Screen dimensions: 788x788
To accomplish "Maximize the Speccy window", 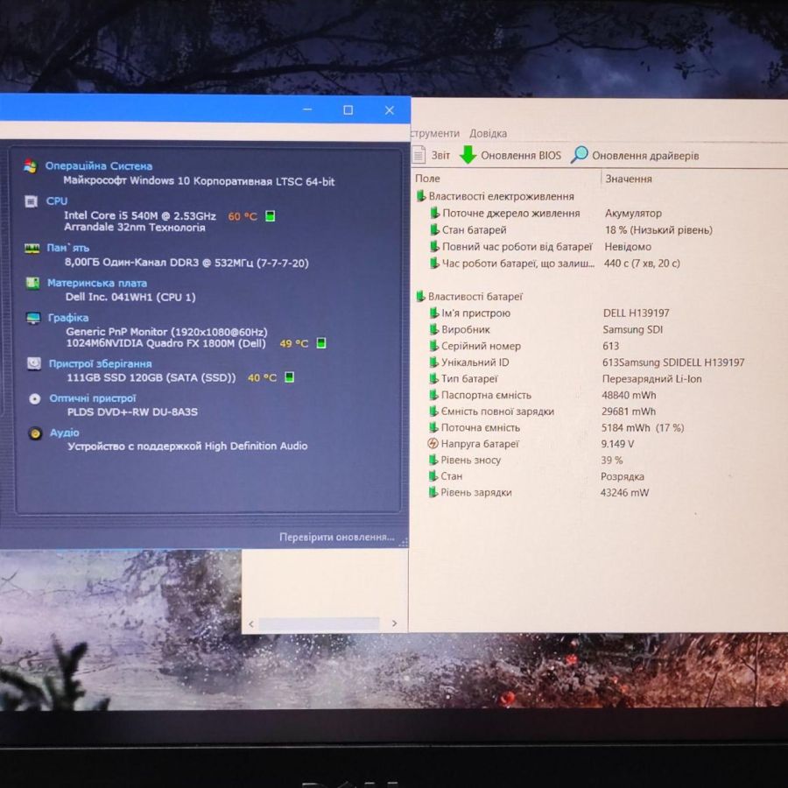I will 348,110.
